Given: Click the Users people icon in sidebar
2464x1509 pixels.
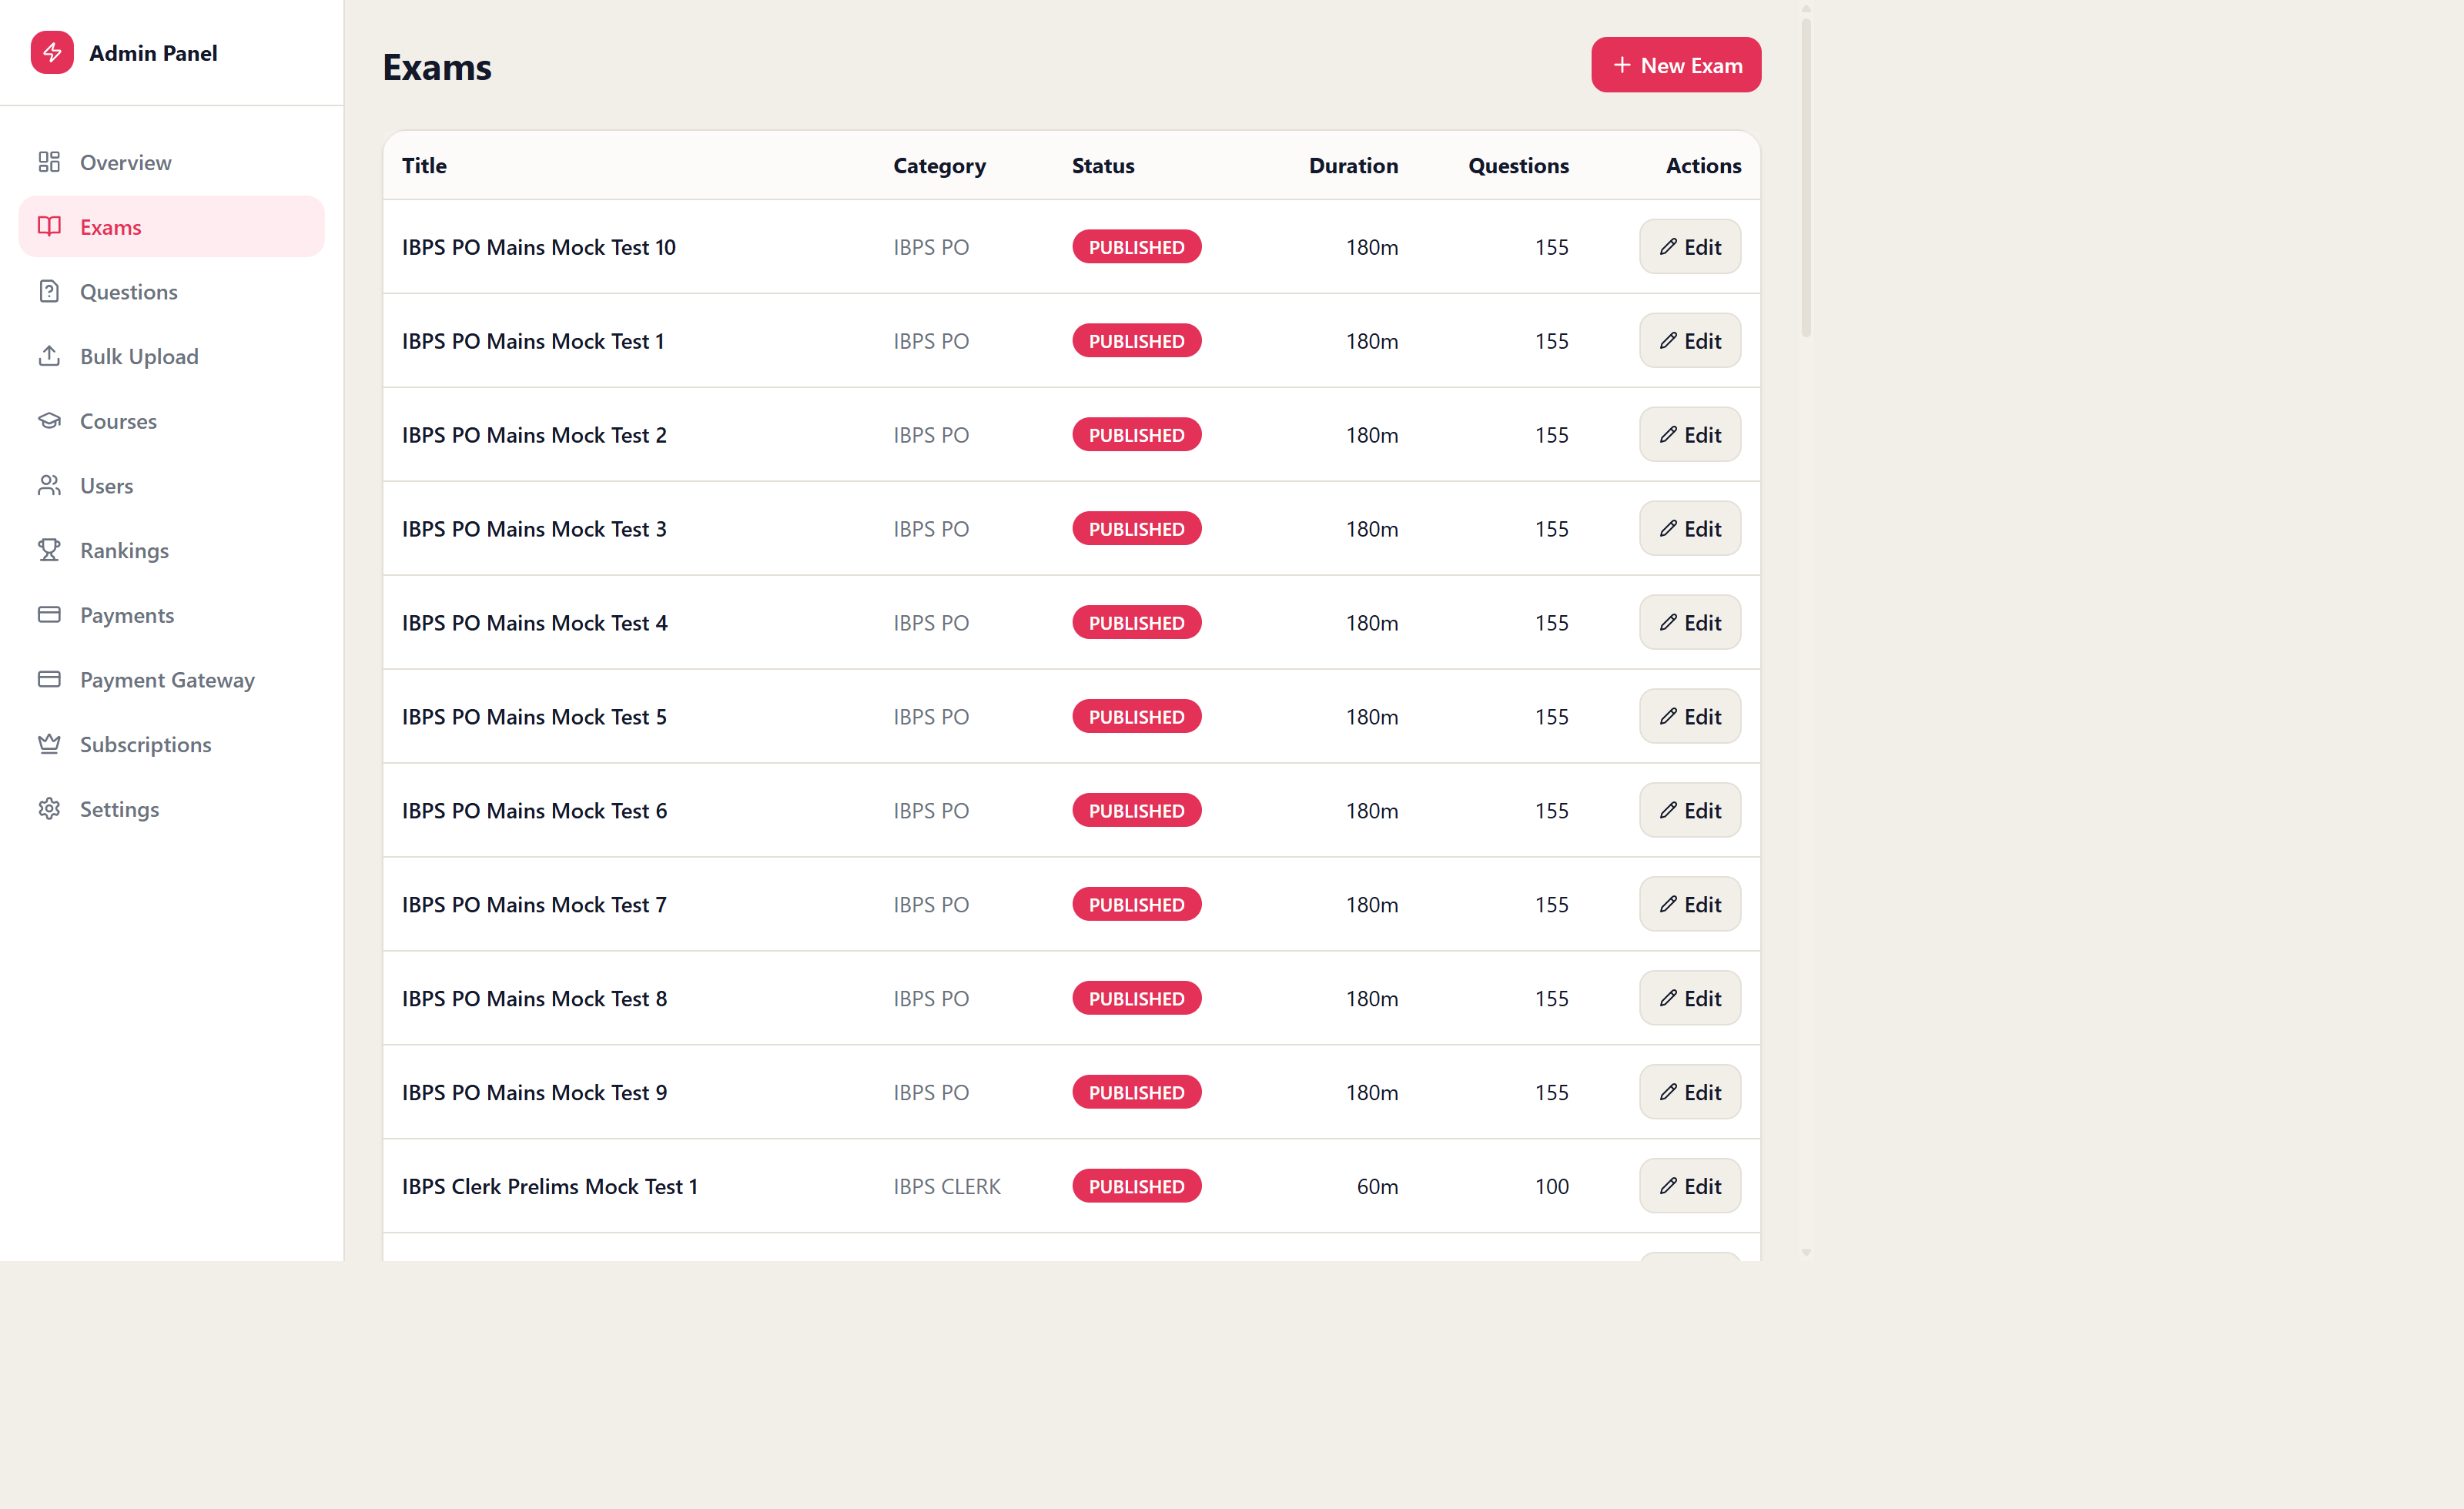Looking at the screenshot, I should pos(49,485).
